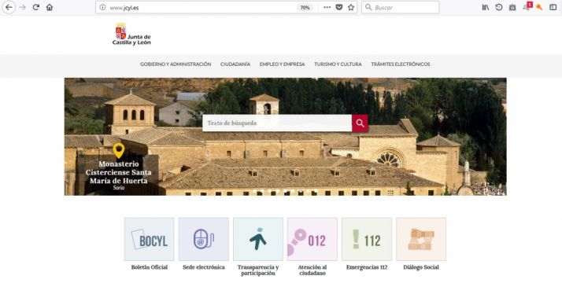Save page to Pocket
Screen dimensions: 562x283
click(x=338, y=7)
